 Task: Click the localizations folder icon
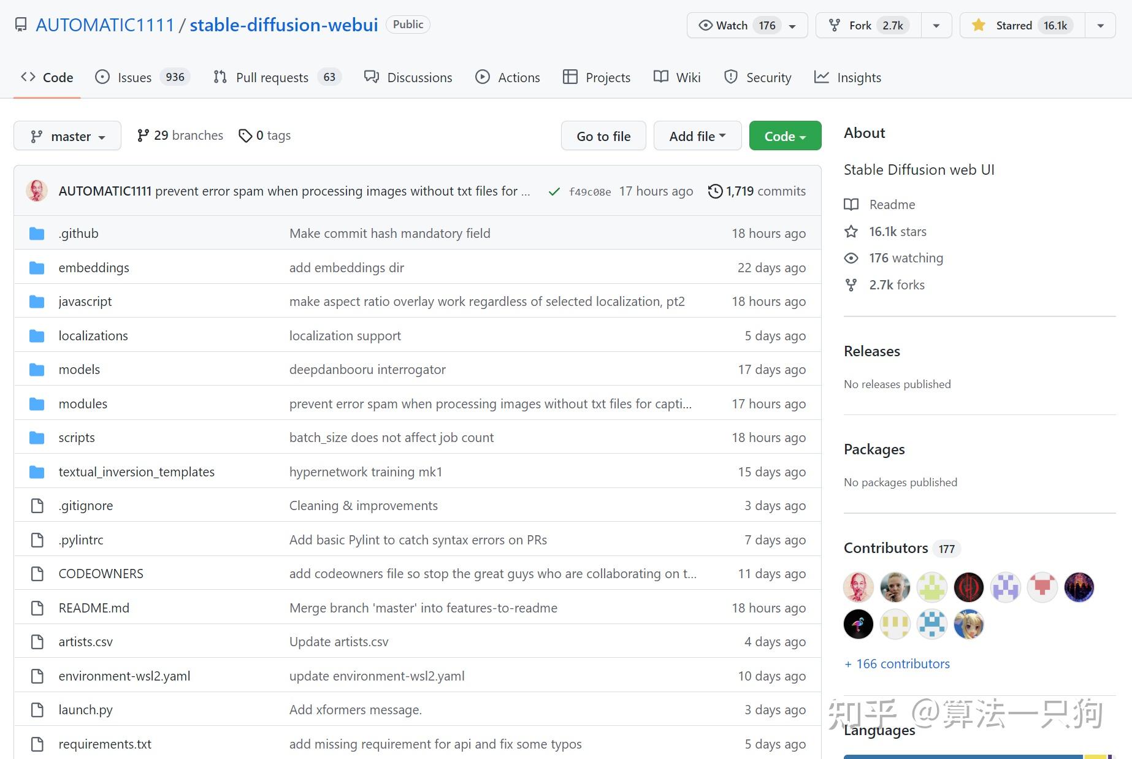coord(37,336)
